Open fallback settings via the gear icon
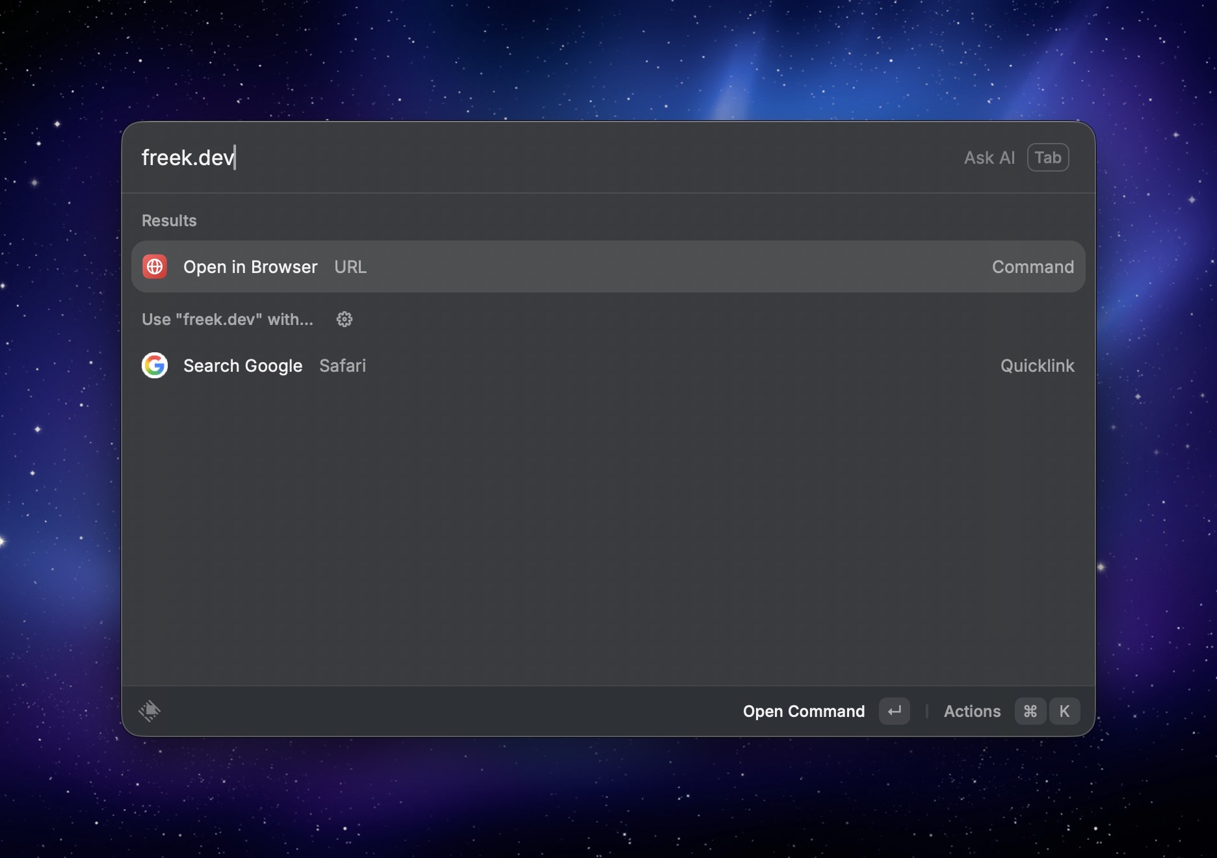Viewport: 1217px width, 858px height. point(345,319)
